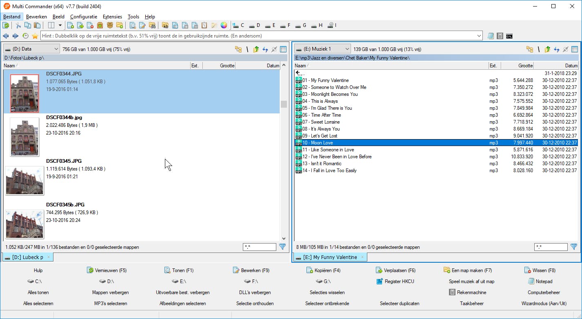
Task: Open the (E:) Muziek 1 drive dropdown
Action: (322, 49)
